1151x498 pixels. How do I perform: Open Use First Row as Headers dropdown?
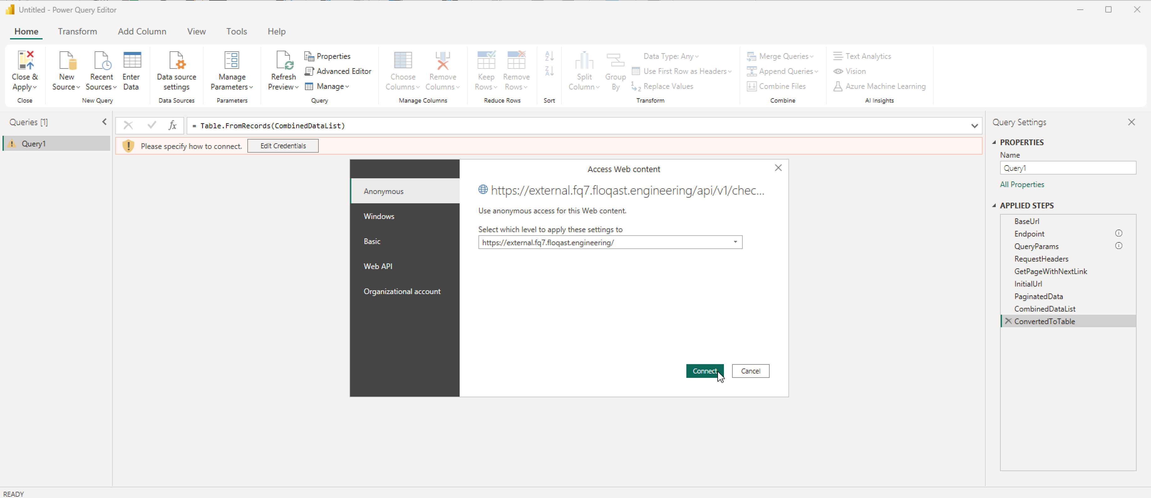click(x=682, y=71)
